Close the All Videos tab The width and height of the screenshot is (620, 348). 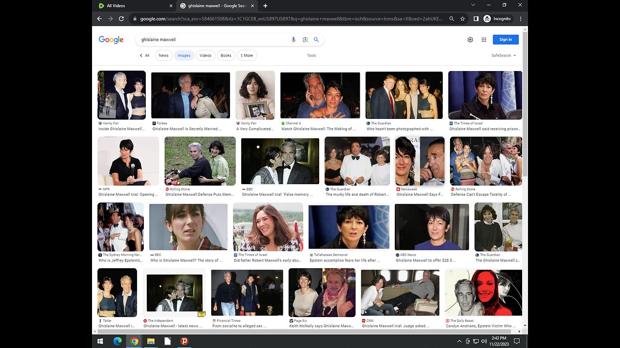[171, 6]
